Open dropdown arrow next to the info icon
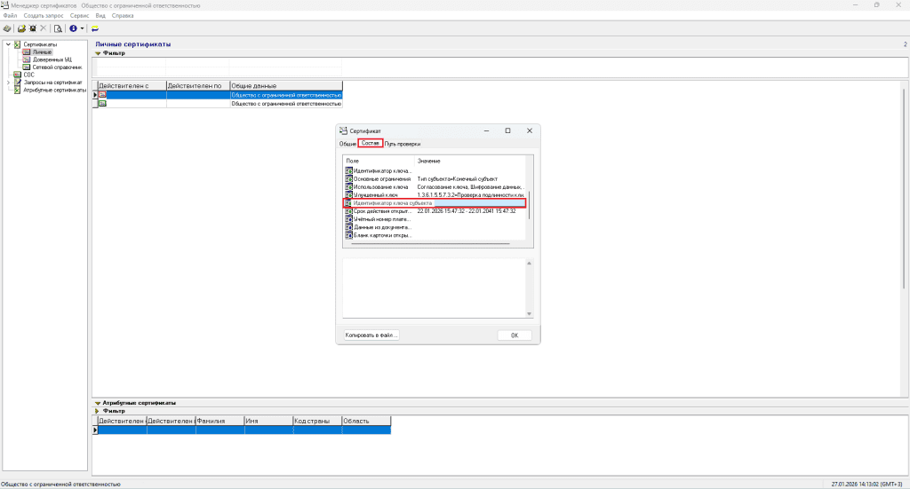 click(x=82, y=28)
